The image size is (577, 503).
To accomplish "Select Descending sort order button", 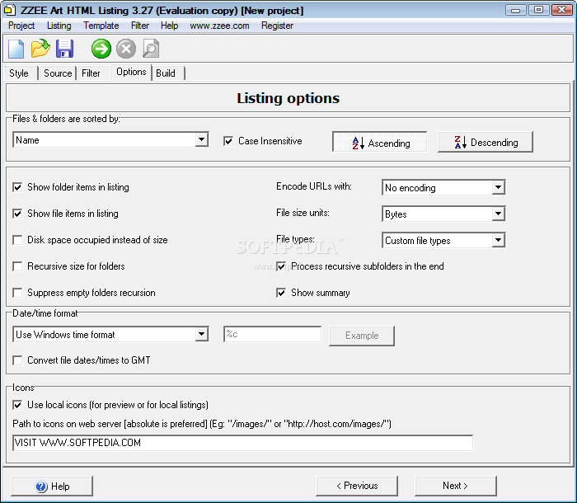I will pyautogui.click(x=485, y=142).
